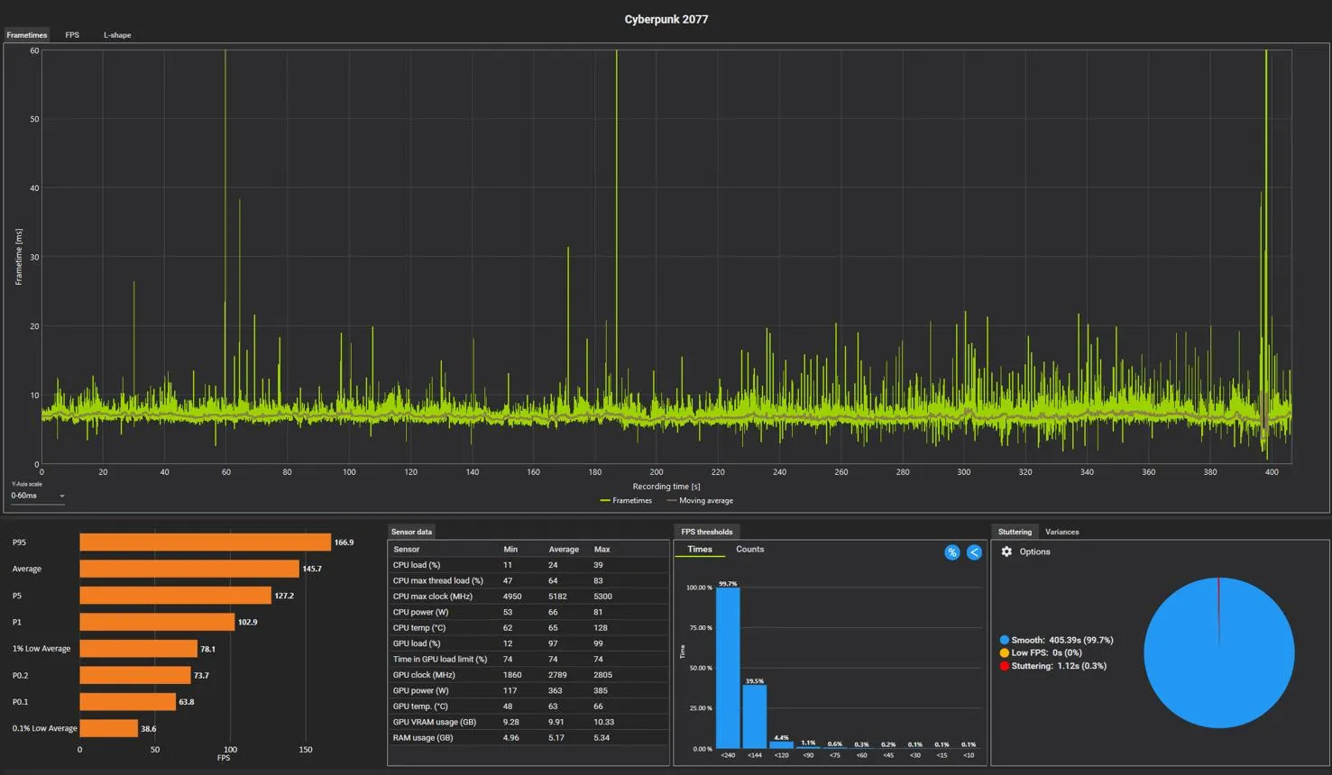Viewport: 1332px width, 775px height.
Task: Click the blue Smooth pie chart segment
Action: 1219,653
